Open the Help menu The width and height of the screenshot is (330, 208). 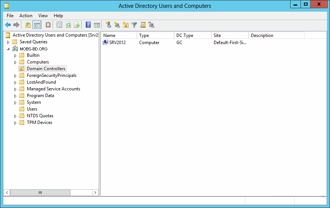[58, 16]
